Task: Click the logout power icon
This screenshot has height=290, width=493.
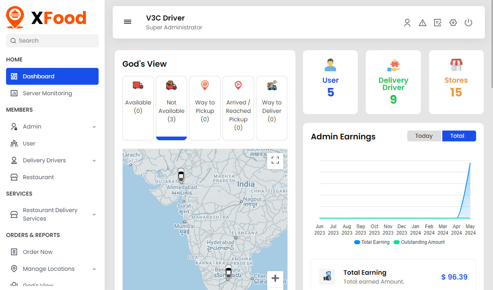Action: pyautogui.click(x=468, y=23)
